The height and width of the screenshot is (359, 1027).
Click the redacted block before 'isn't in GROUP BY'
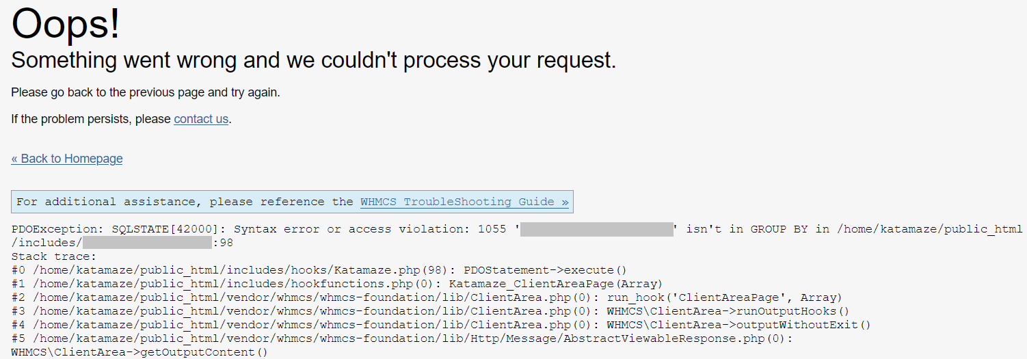tap(597, 229)
